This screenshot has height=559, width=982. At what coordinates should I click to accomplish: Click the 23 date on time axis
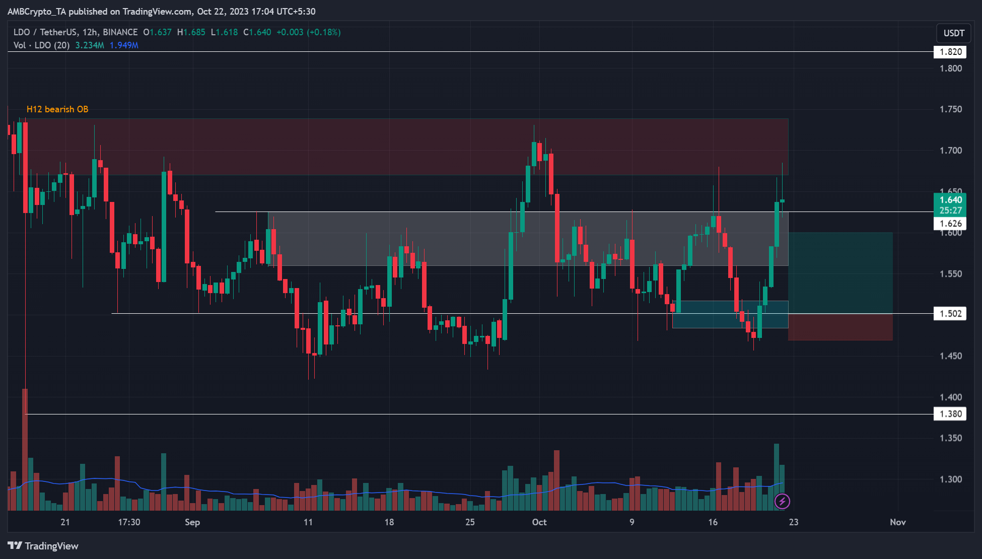point(794,522)
